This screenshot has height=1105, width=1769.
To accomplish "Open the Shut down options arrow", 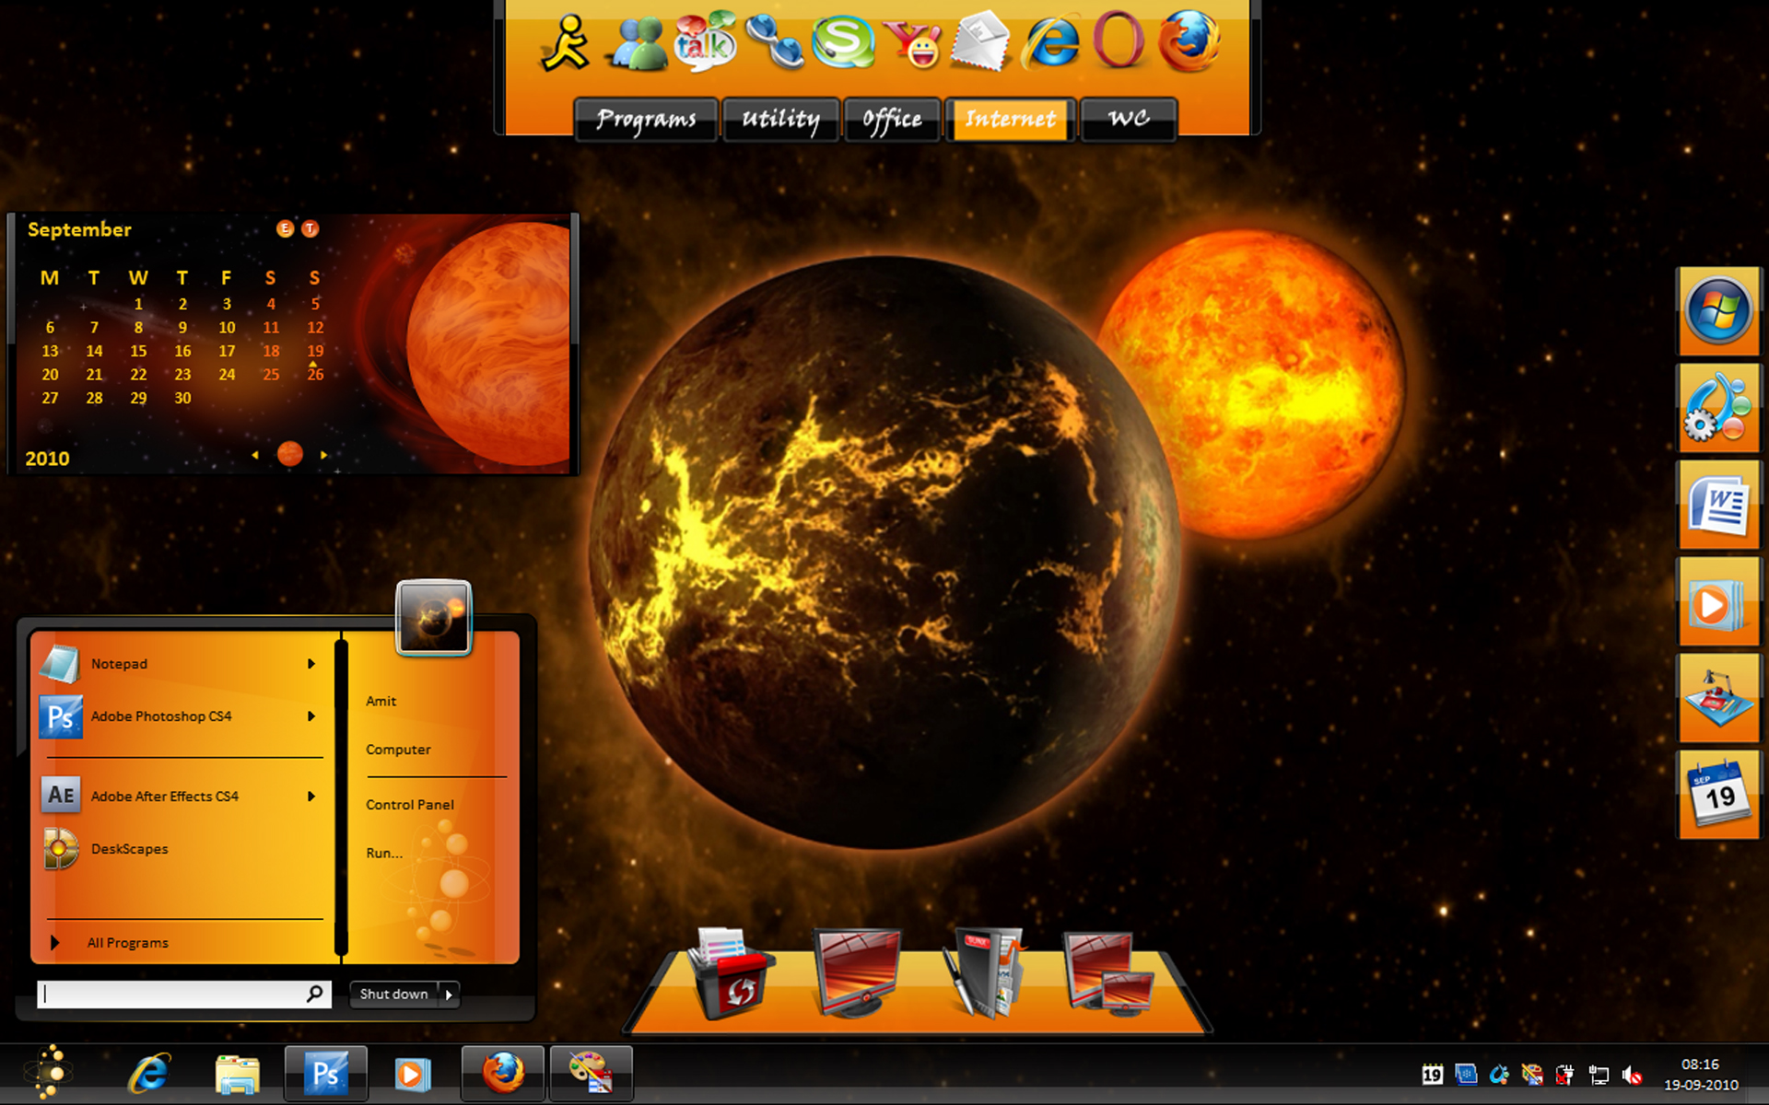I will point(449,994).
